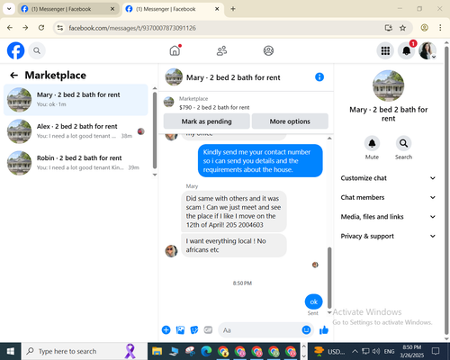
Task: Expand Media, files and links section
Action: point(388,217)
